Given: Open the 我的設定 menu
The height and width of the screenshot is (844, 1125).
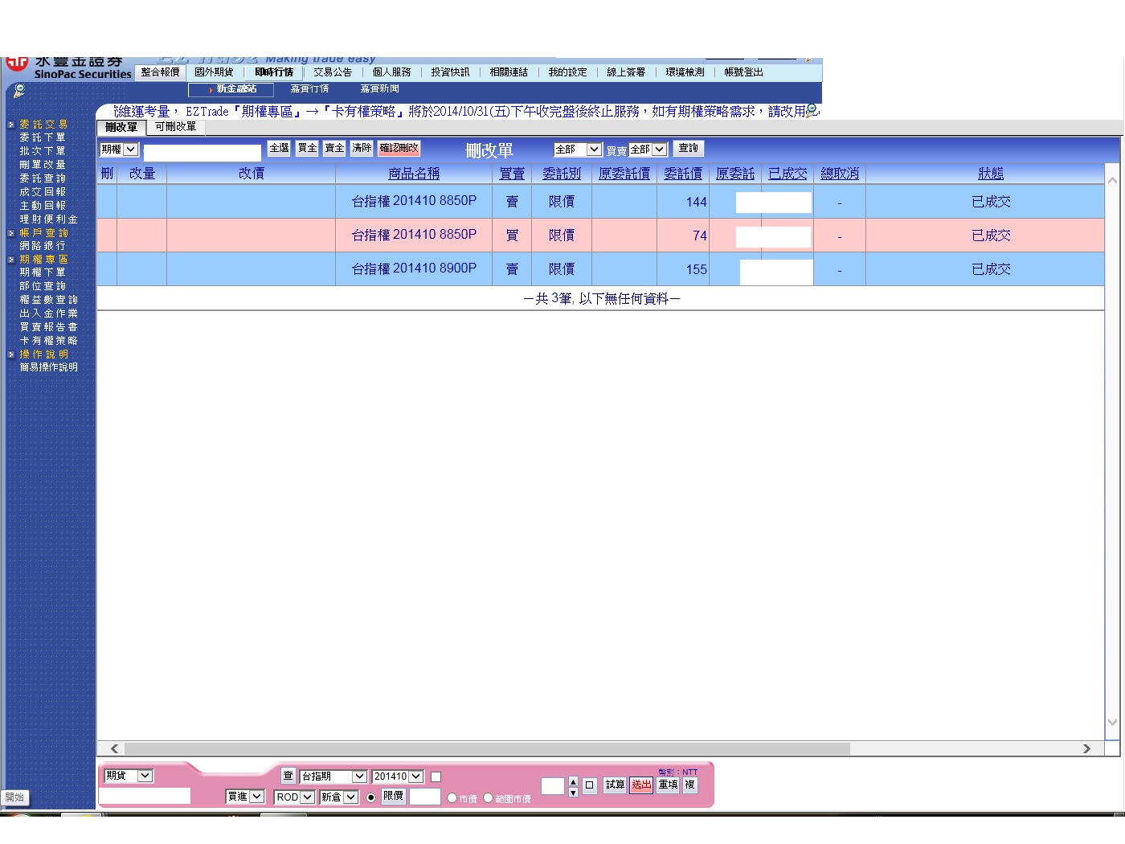Looking at the screenshot, I should coord(567,72).
